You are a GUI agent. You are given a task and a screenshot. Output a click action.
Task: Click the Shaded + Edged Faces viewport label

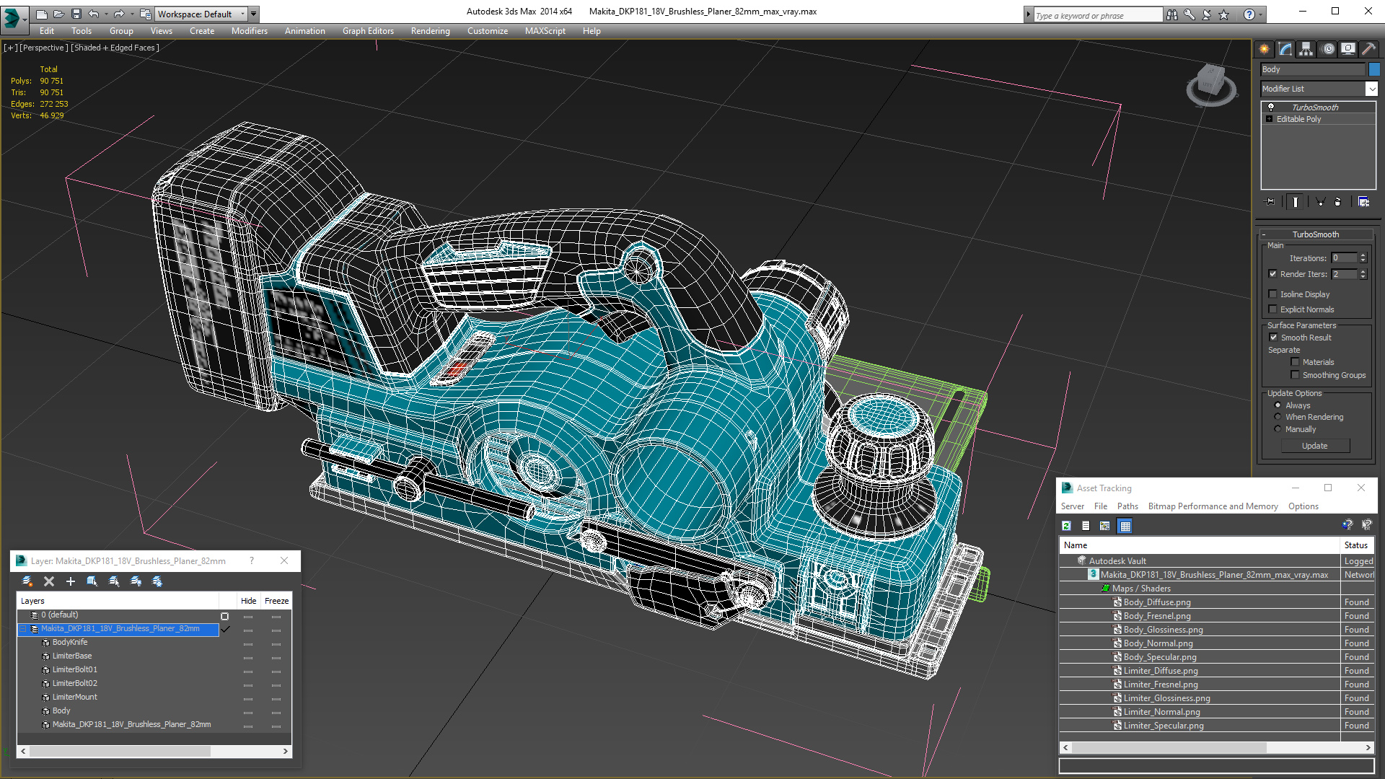point(115,48)
